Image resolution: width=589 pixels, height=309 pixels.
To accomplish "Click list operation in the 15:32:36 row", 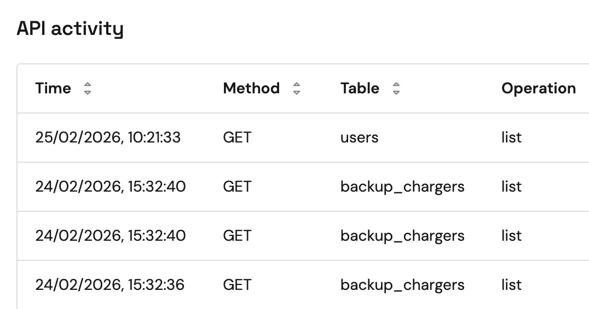I will (x=511, y=285).
